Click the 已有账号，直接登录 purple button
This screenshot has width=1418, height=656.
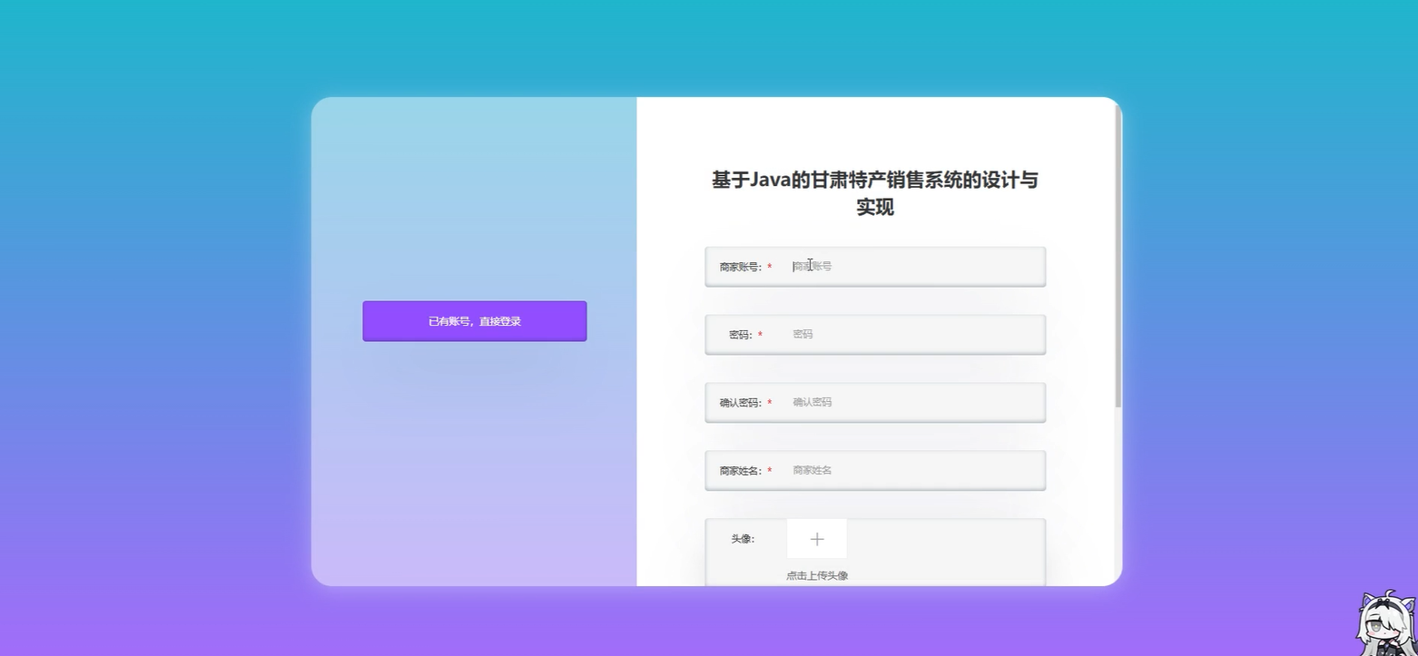[474, 320]
